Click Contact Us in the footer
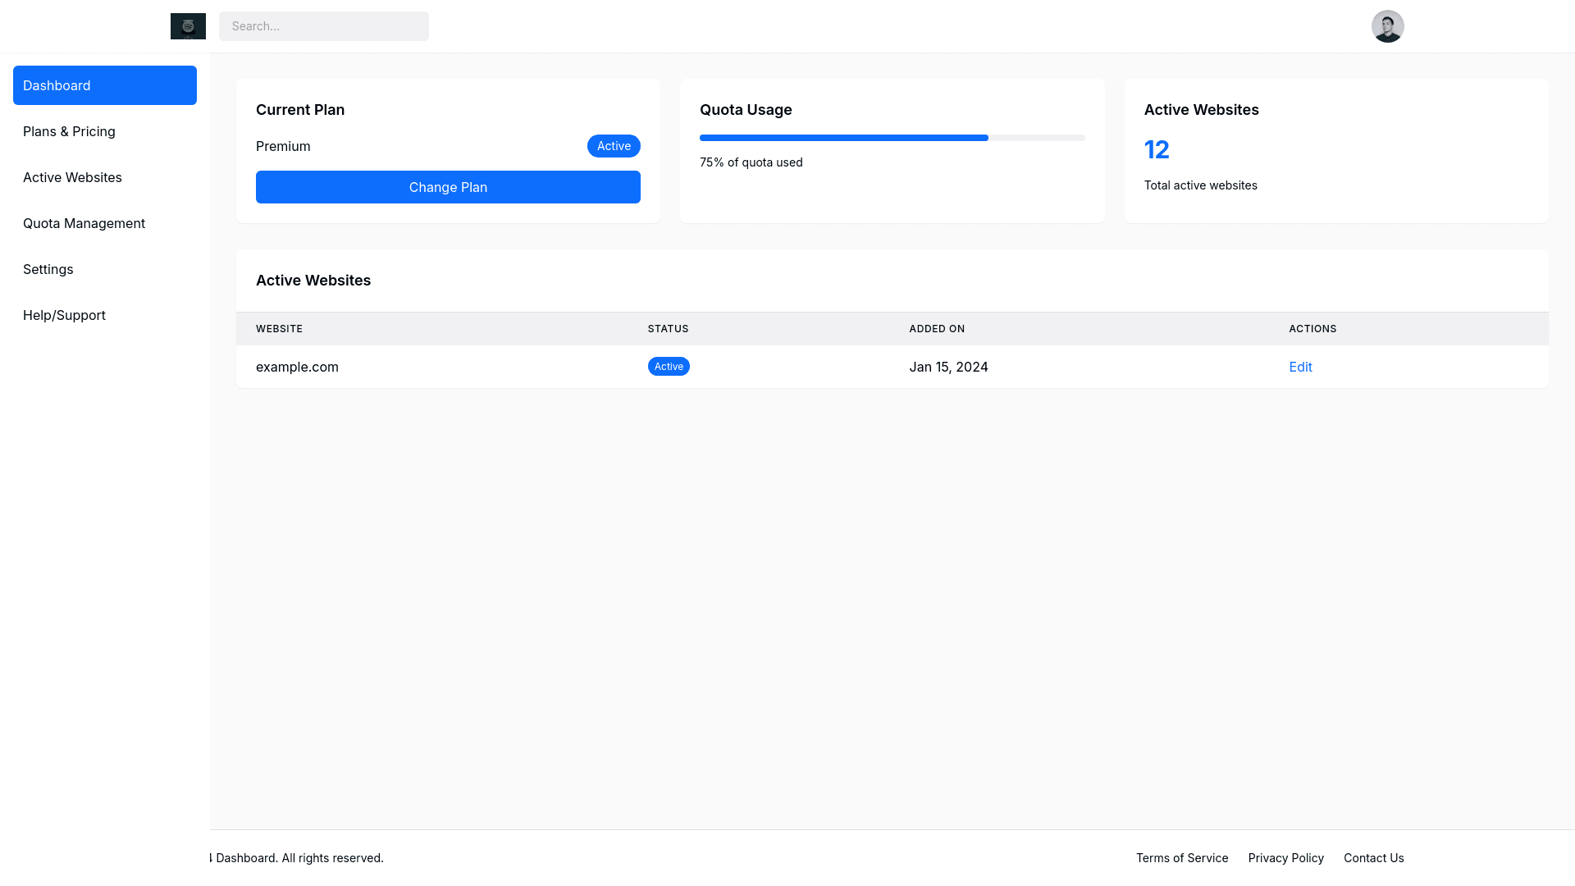 point(1373,858)
